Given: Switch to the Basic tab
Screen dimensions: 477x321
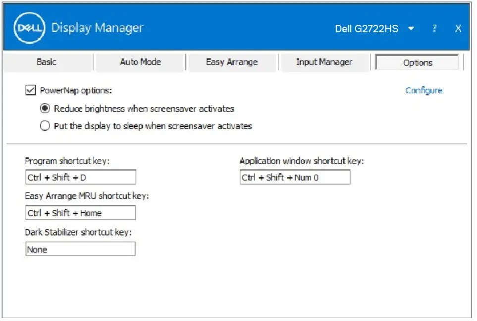Looking at the screenshot, I should [x=47, y=62].
